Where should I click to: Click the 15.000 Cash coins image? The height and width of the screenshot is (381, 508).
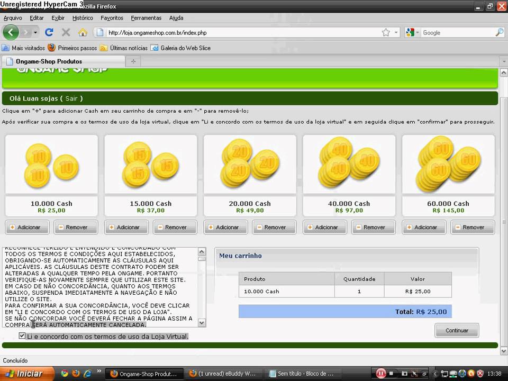pos(151,165)
